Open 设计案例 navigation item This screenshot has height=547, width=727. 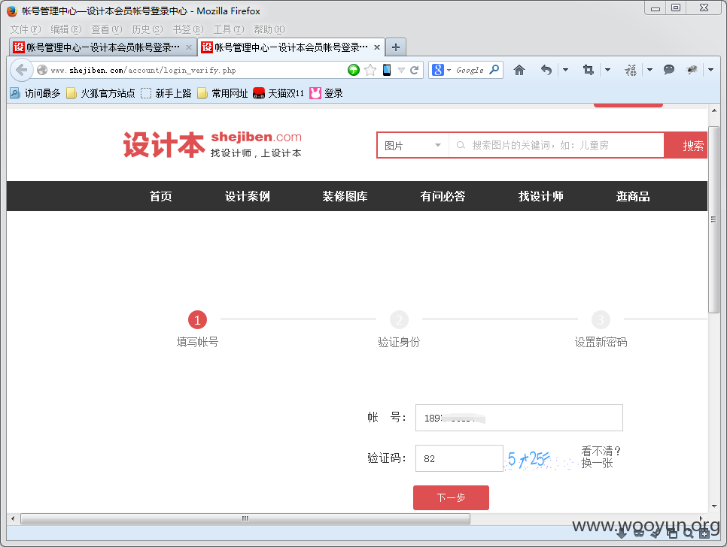pos(247,196)
